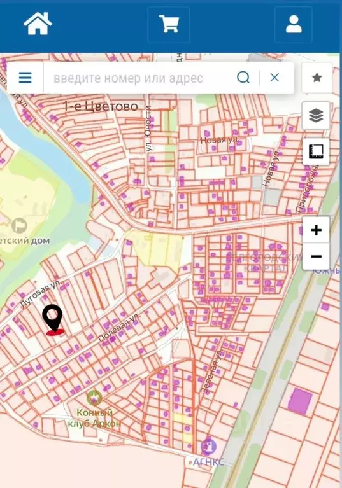Click the 1-е Цветово locality label
This screenshot has height=488, width=342.
point(101,106)
